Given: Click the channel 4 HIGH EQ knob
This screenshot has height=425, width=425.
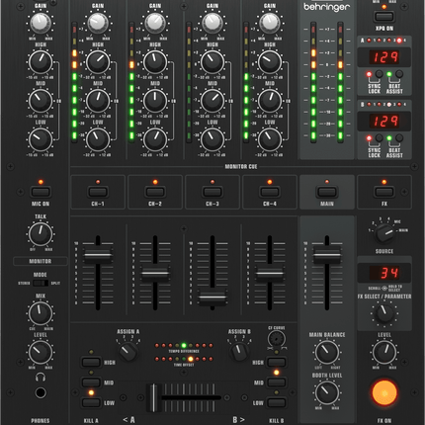Looking at the screenshot, I should (270, 62).
